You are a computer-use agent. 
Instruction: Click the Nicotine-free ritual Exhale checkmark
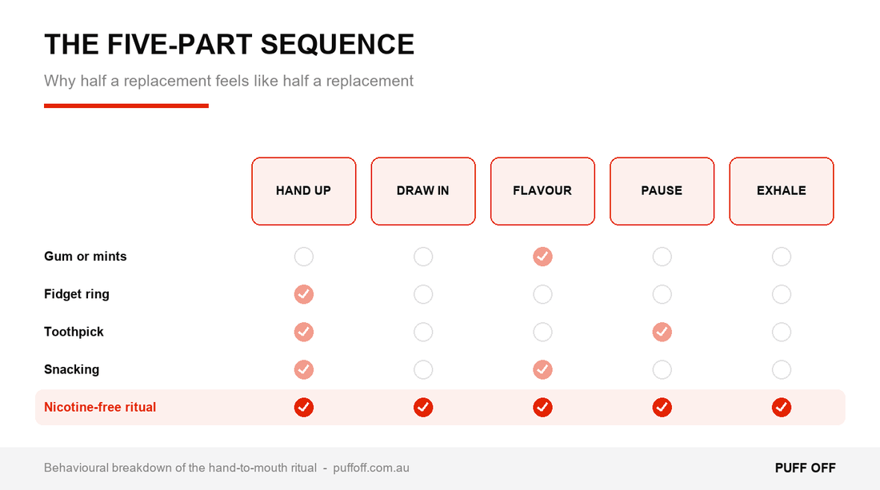tap(782, 407)
